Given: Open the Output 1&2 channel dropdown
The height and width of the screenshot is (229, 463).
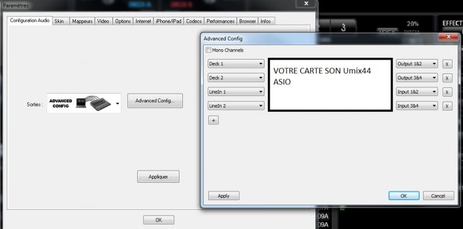Looking at the screenshot, I should (417, 64).
